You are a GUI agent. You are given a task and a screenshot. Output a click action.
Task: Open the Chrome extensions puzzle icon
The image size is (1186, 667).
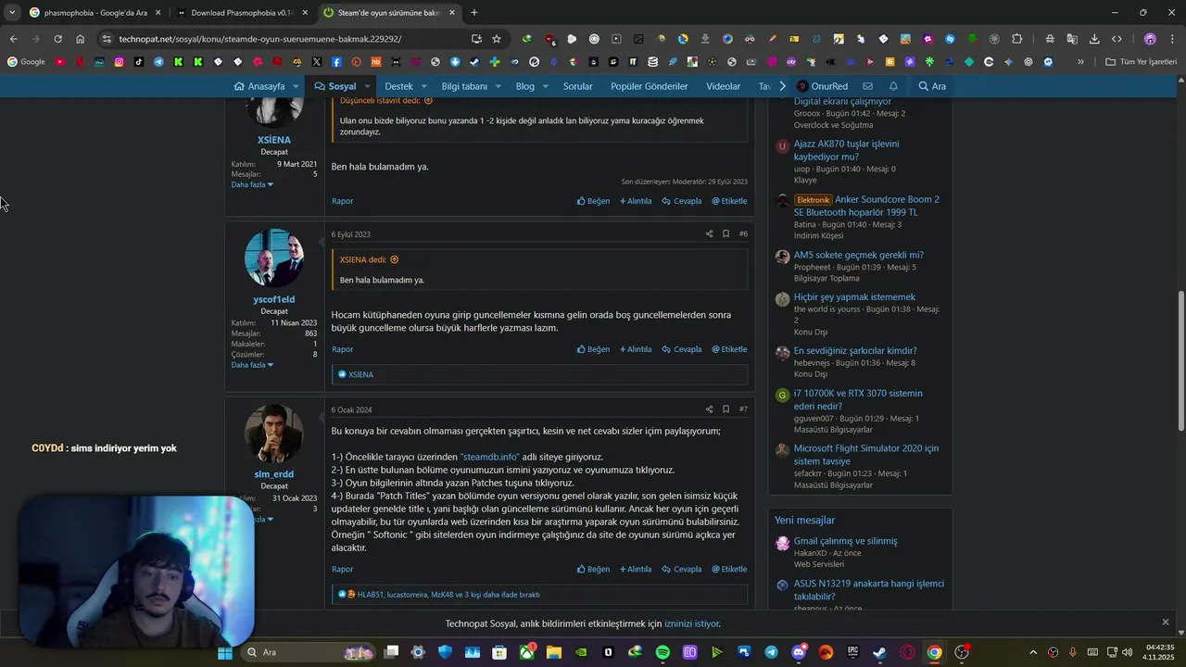(1016, 39)
